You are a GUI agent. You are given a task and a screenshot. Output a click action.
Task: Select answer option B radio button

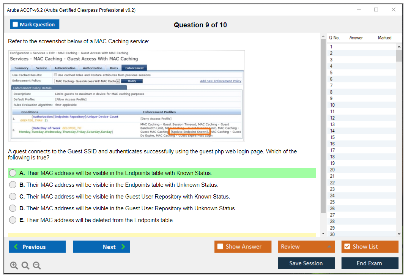pos(13,185)
